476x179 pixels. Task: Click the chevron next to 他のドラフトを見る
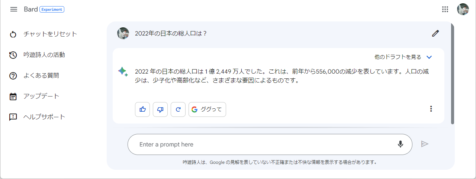tap(429, 57)
